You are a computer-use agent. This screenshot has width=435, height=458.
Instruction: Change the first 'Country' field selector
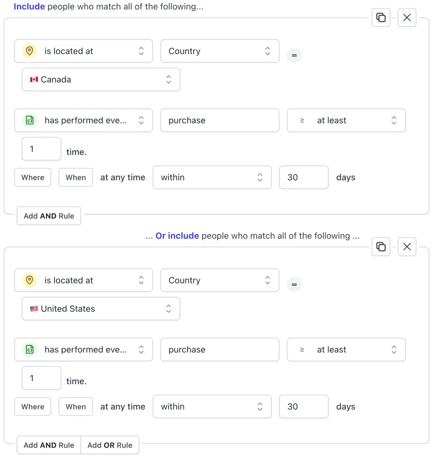(x=220, y=51)
